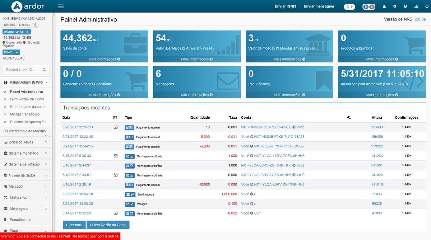
Task: Click the amount -10,000 in the table
Action: tap(204, 184)
